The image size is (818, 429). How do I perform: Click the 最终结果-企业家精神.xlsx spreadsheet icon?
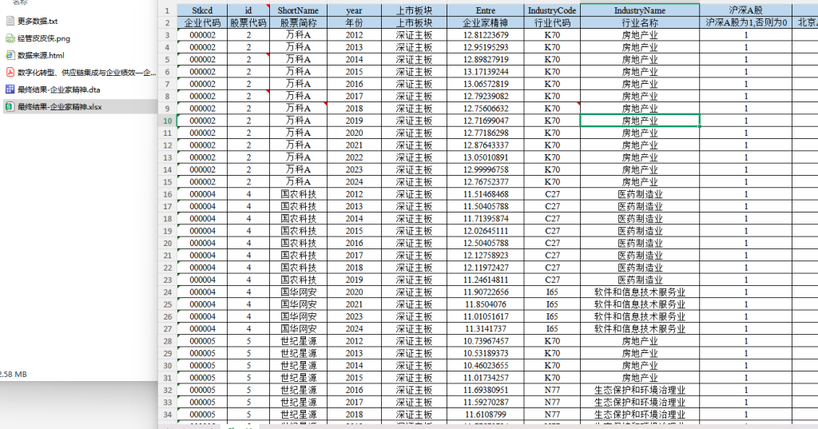[10, 107]
